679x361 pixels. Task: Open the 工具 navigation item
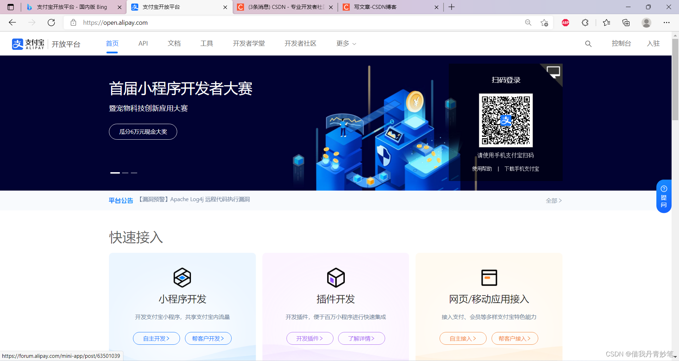pos(207,43)
